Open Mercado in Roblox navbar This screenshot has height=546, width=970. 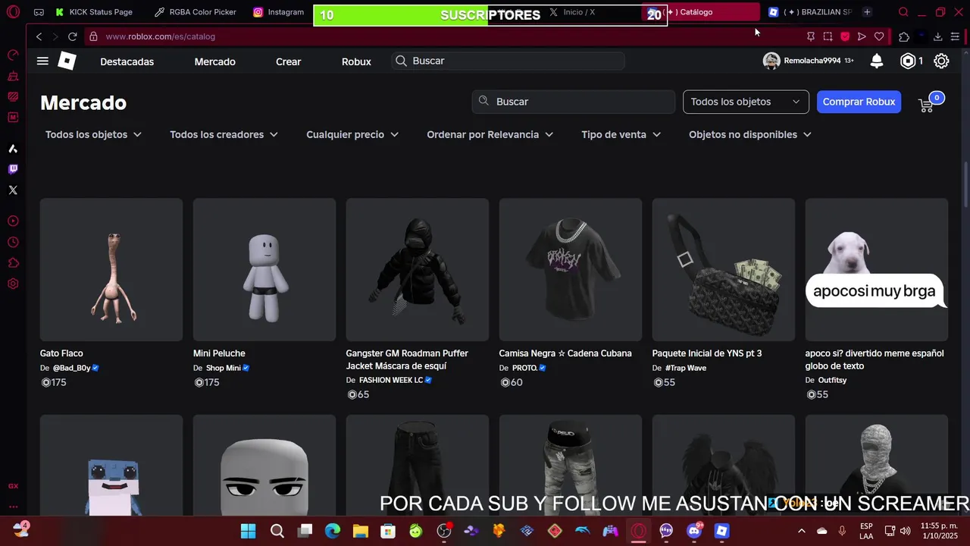[x=214, y=61]
